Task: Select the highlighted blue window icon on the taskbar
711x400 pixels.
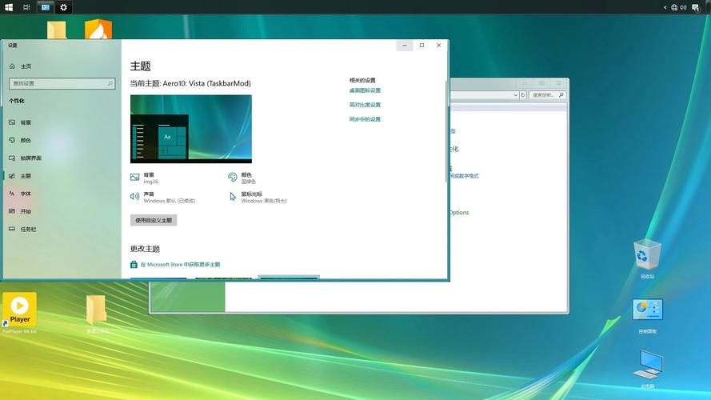Action: coord(45,7)
